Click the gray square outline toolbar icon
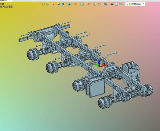This screenshot has width=160, height=131. click(95, 4)
